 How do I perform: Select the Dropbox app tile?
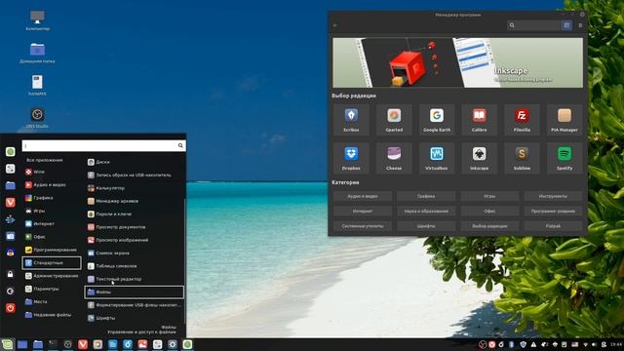point(351,158)
